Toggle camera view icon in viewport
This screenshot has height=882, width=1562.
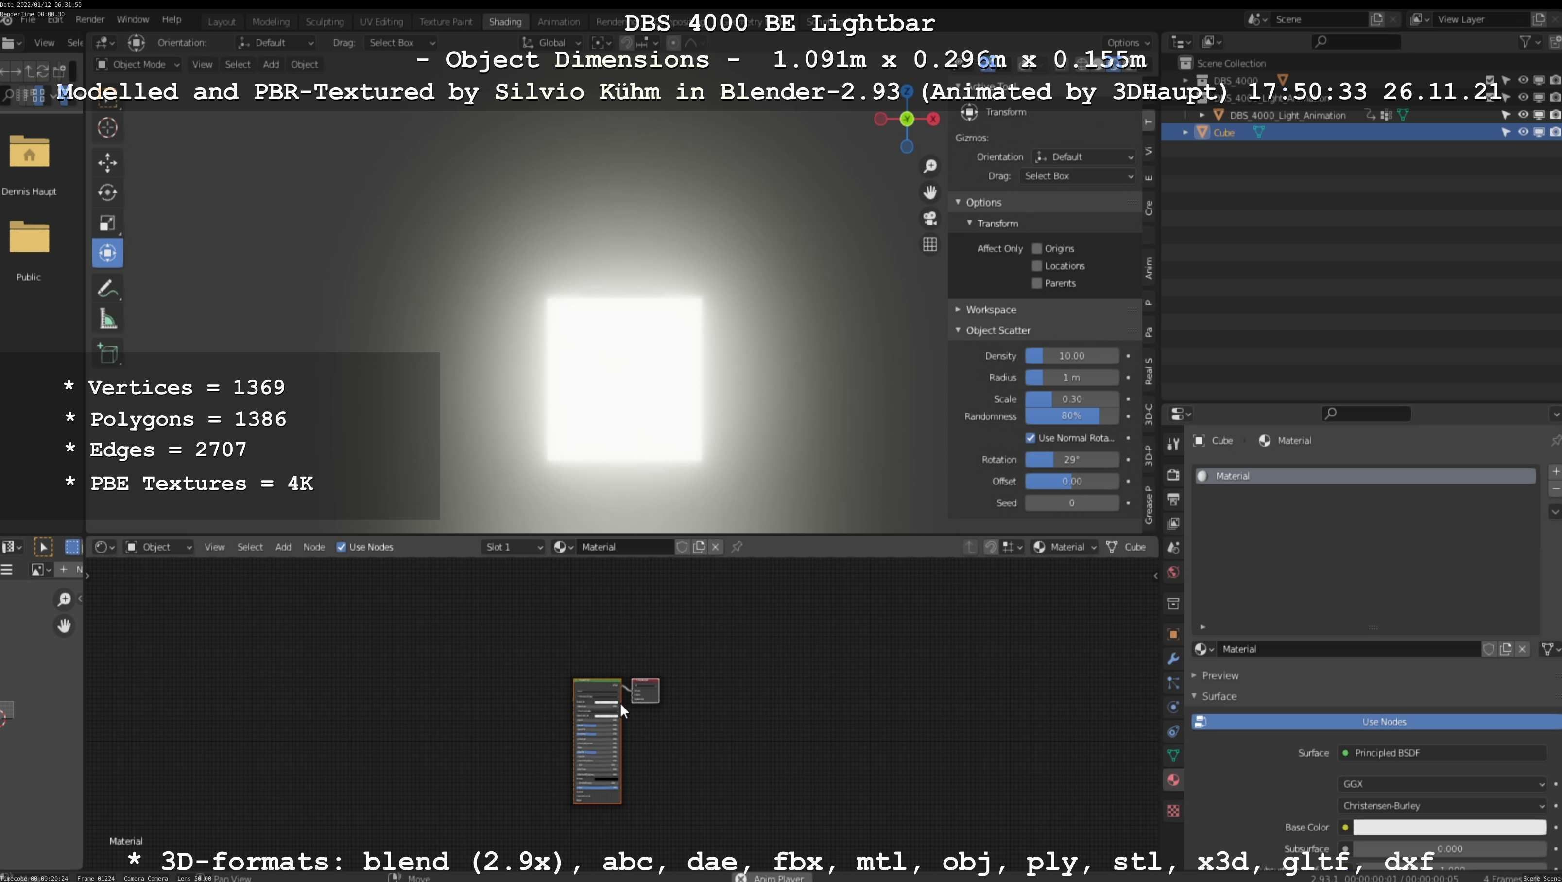[929, 218]
